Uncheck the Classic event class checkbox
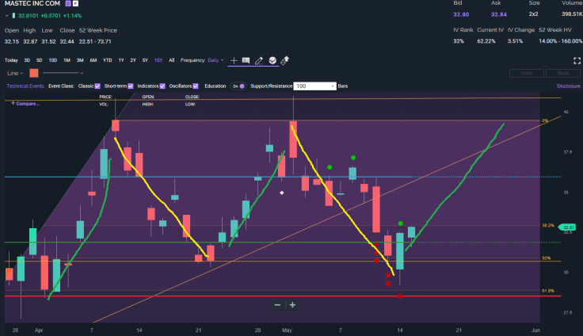 tap(97, 86)
